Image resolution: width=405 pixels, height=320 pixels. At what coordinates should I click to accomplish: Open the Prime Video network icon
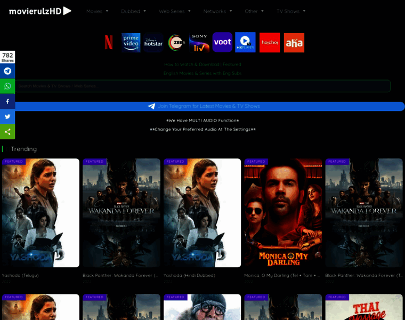(x=131, y=43)
